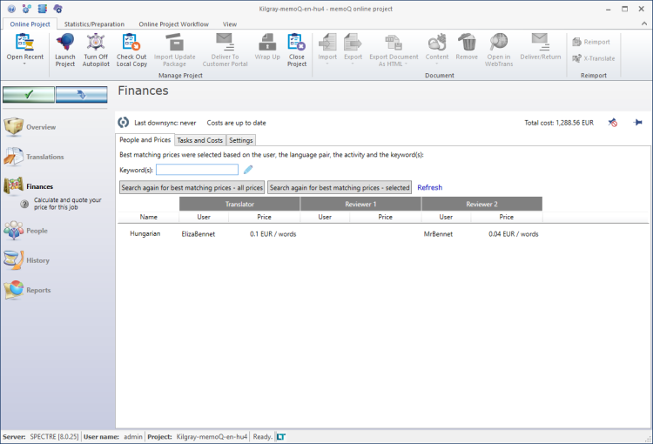This screenshot has height=444, width=653.
Task: Click the Launch Project icon
Action: 65,50
